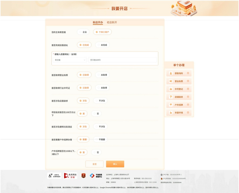Click the 沪ICP备 shield icon
The image size is (239, 193).
162,175
